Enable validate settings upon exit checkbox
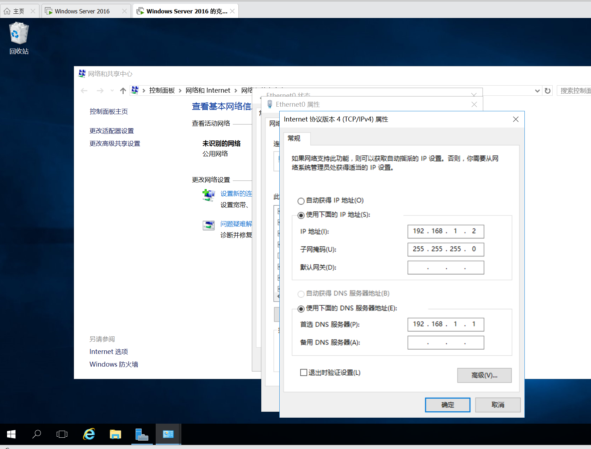The image size is (591, 449). [304, 373]
